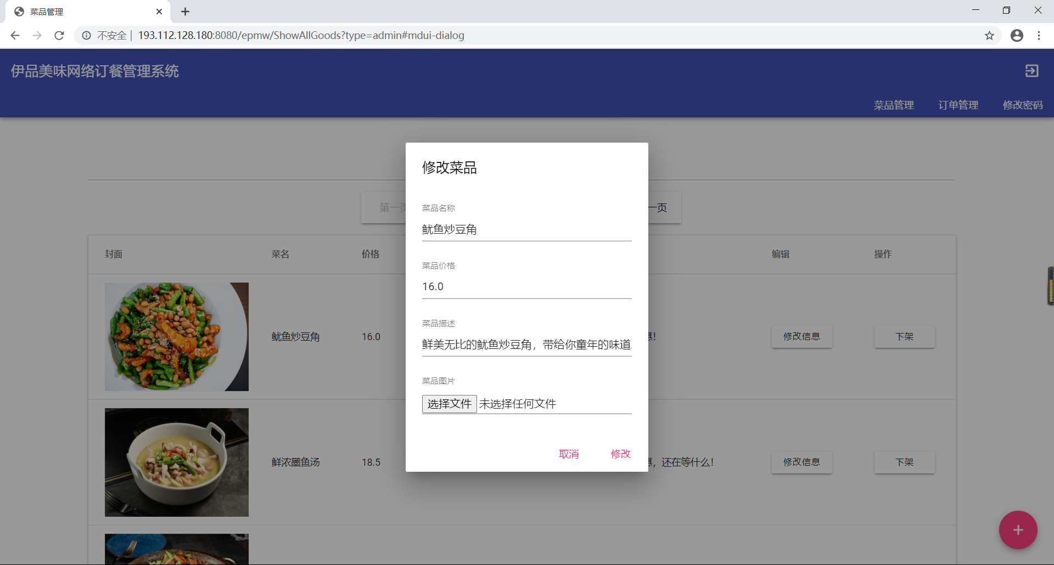Open the 菜品管理 nav tab

[x=894, y=105]
